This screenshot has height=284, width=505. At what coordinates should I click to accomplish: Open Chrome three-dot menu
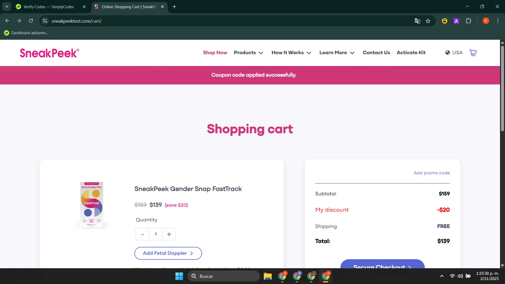(498, 21)
